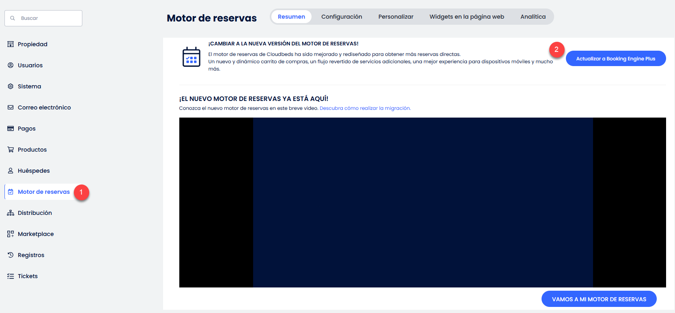This screenshot has height=313, width=675.
Task: Click the Productos shopping cart icon
Action: [11, 150]
